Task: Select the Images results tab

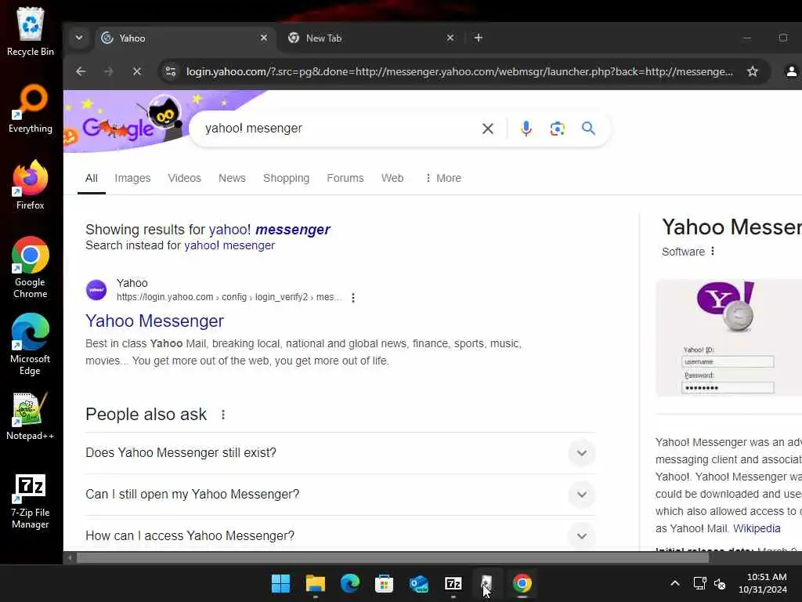Action: [x=132, y=178]
